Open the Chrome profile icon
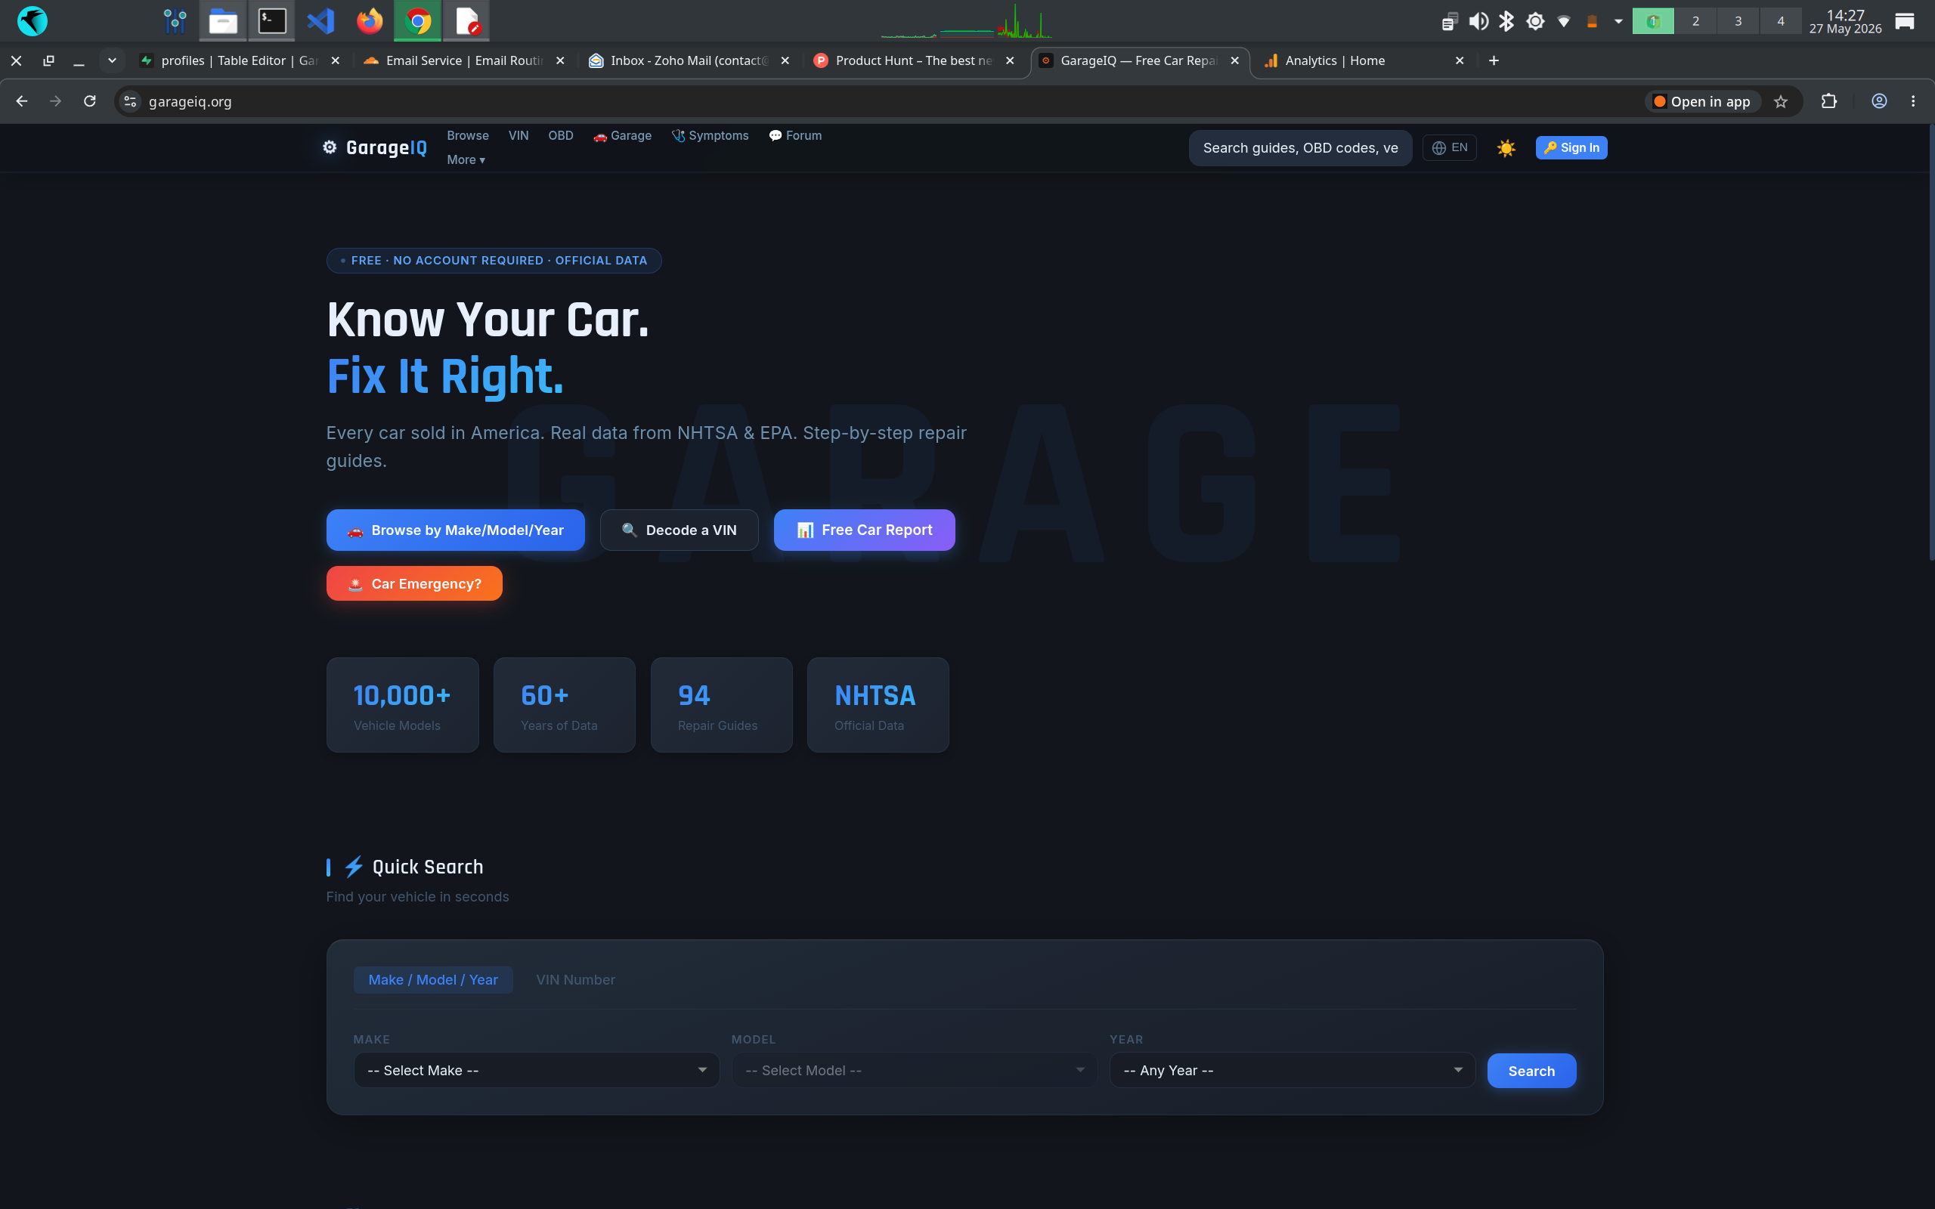1935x1209 pixels. click(1879, 101)
